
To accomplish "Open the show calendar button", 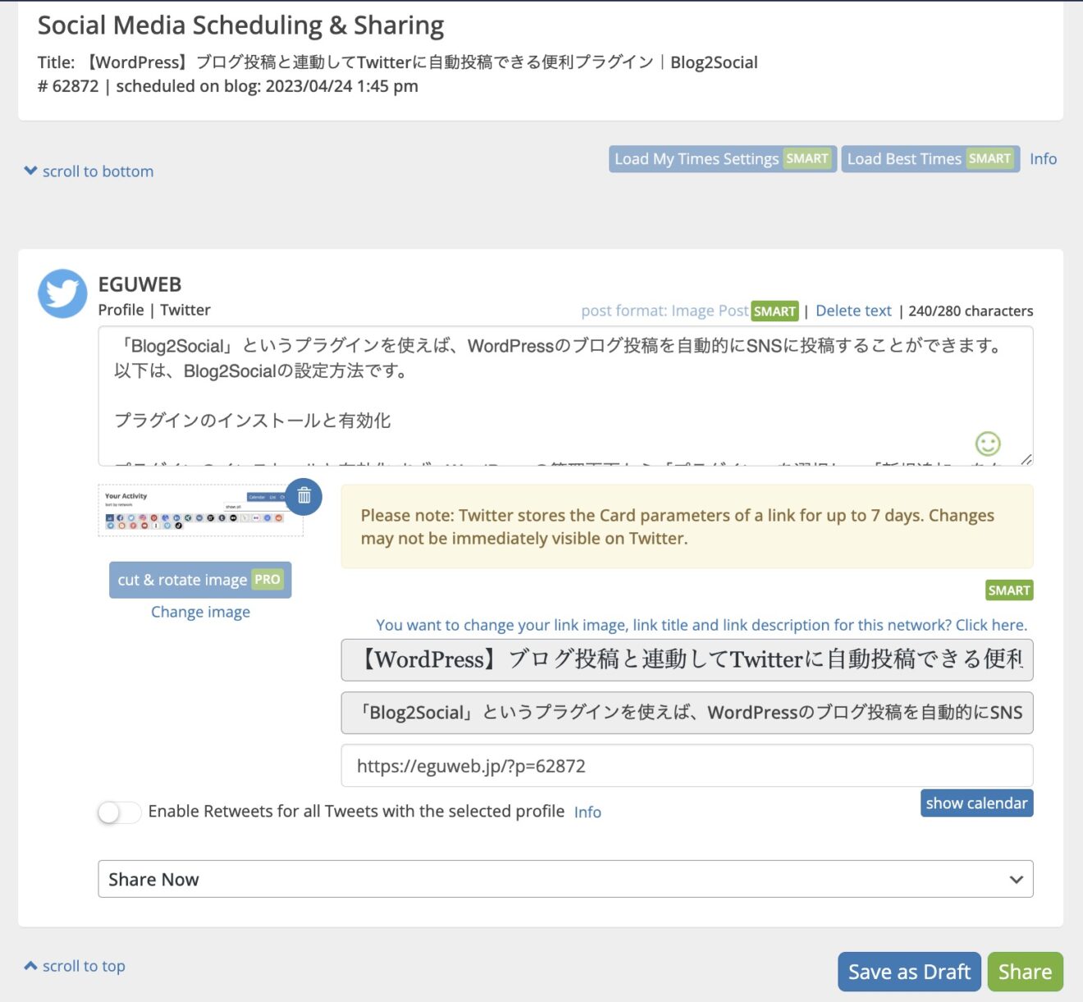I will pyautogui.click(x=976, y=803).
